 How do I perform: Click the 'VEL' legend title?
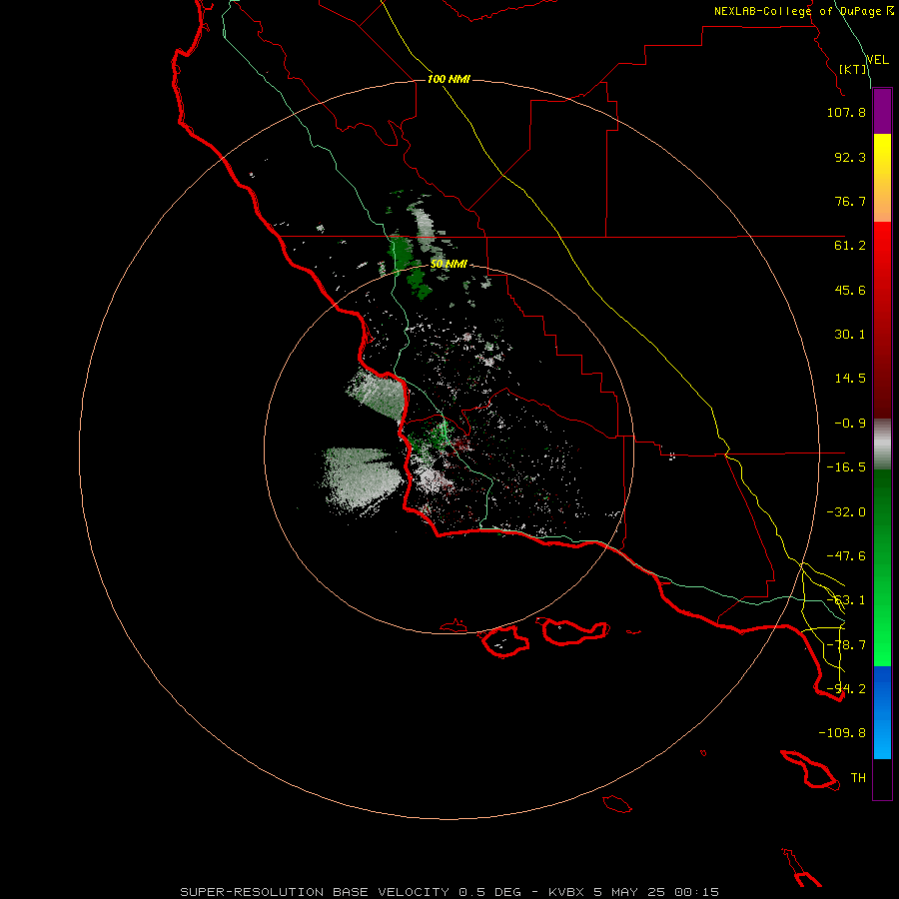point(877,59)
